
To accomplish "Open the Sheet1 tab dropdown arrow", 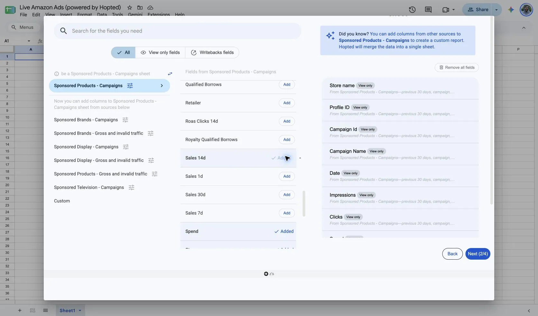I will point(80,311).
